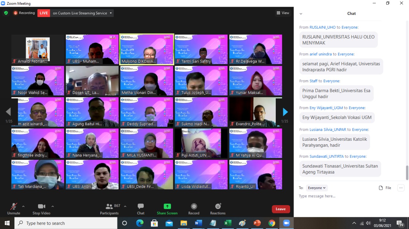This screenshot has height=229, width=409.
Task: Click the Recording indicator
Action: coord(24,13)
